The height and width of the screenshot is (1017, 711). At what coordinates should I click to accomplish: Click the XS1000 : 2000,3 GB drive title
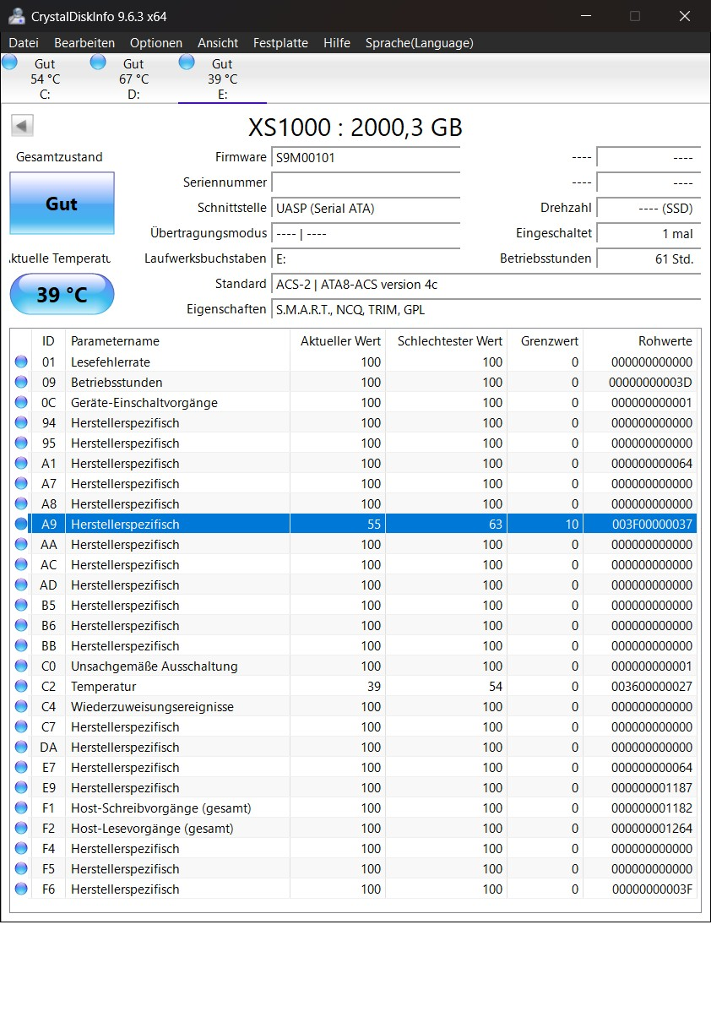(x=355, y=127)
